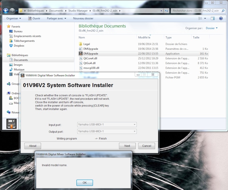The height and width of the screenshot is (190, 228).
Task: Click the Yamaha installer title bar icon
Action: [23, 75]
